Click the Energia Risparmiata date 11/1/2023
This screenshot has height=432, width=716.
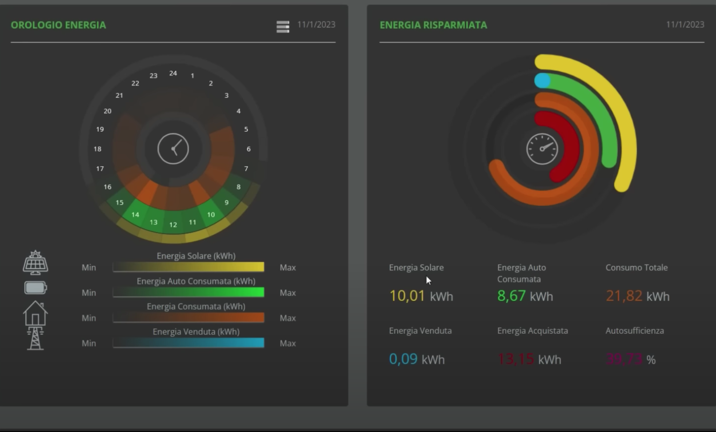(685, 24)
